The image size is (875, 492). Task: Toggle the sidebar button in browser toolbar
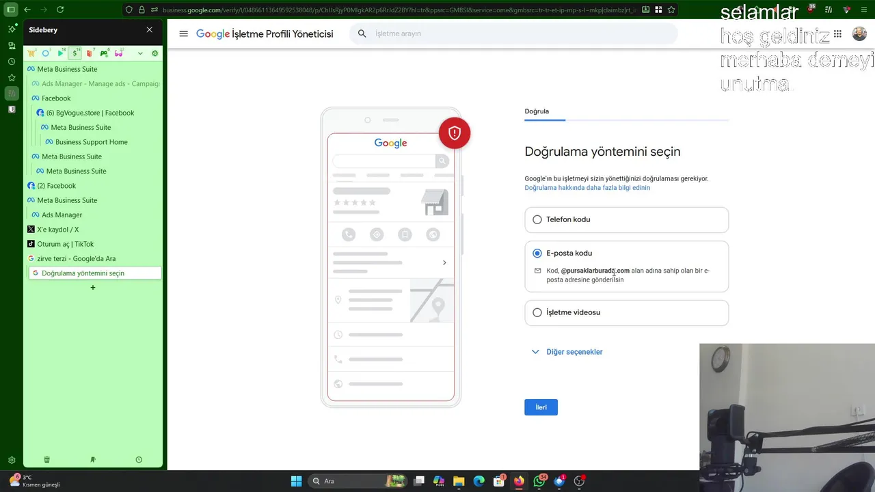(11, 10)
